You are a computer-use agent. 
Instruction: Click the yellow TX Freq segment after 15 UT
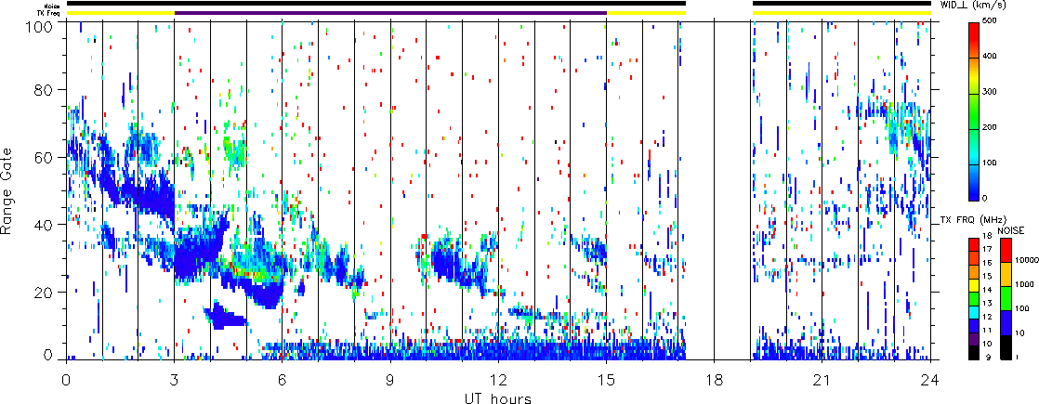(x=646, y=13)
